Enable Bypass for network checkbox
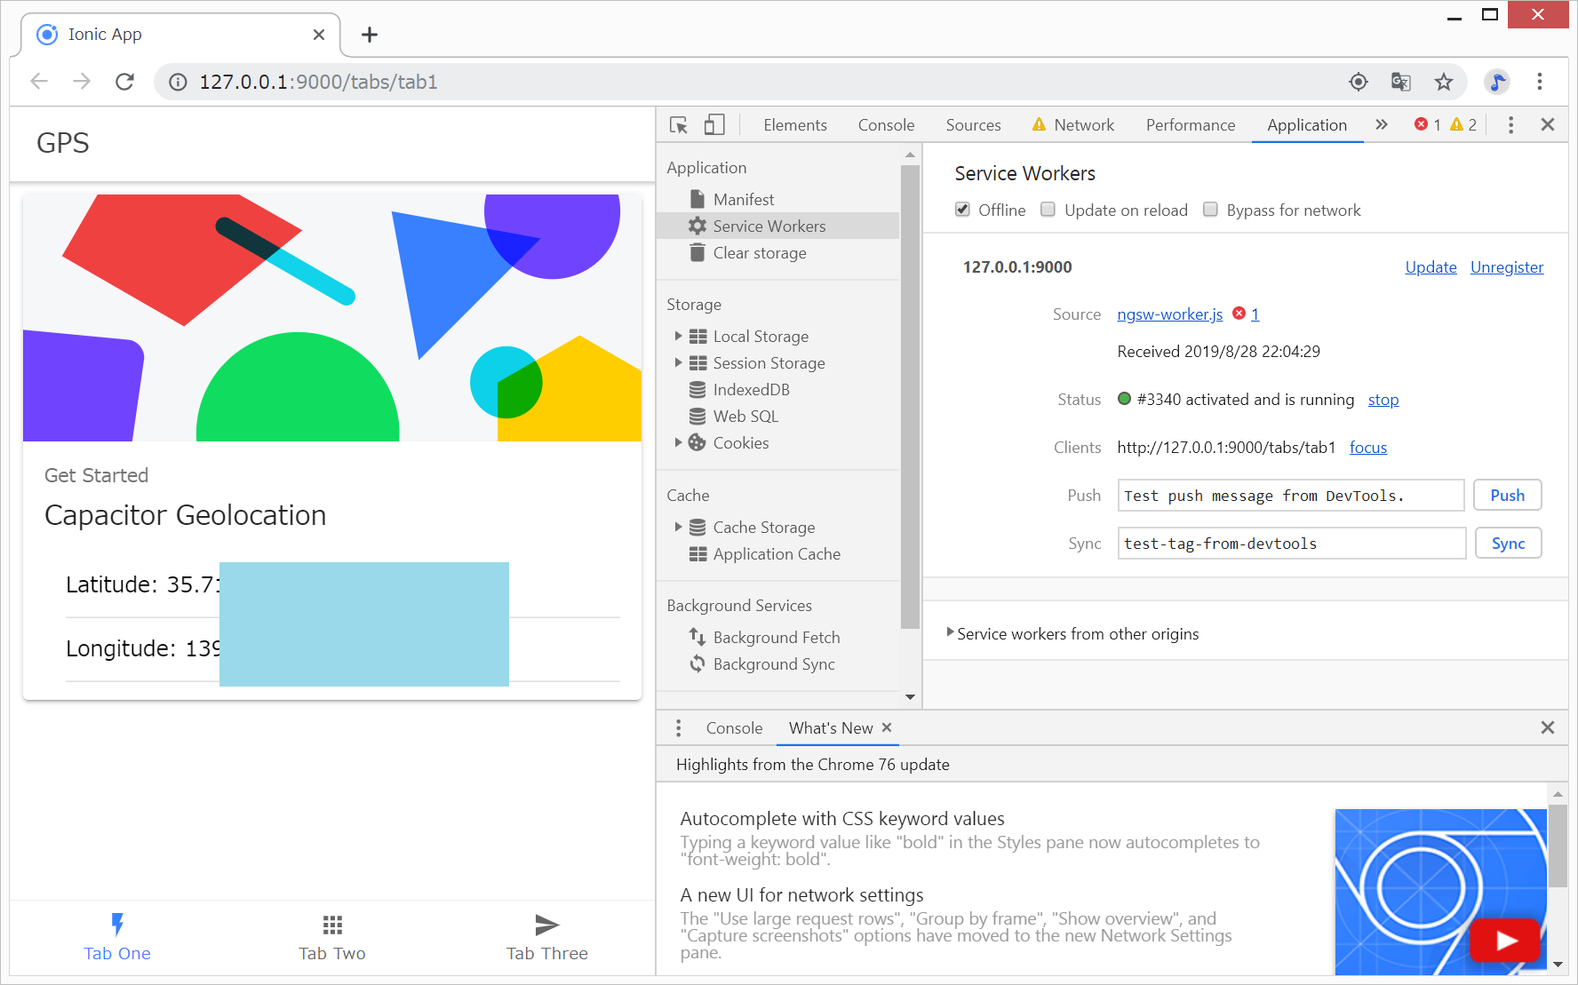This screenshot has height=985, width=1578. [1210, 210]
